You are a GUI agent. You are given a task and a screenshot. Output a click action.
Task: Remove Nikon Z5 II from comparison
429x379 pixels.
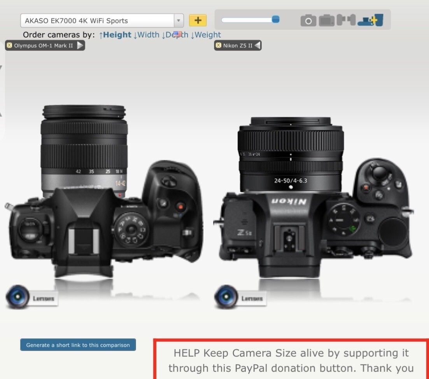click(x=218, y=45)
